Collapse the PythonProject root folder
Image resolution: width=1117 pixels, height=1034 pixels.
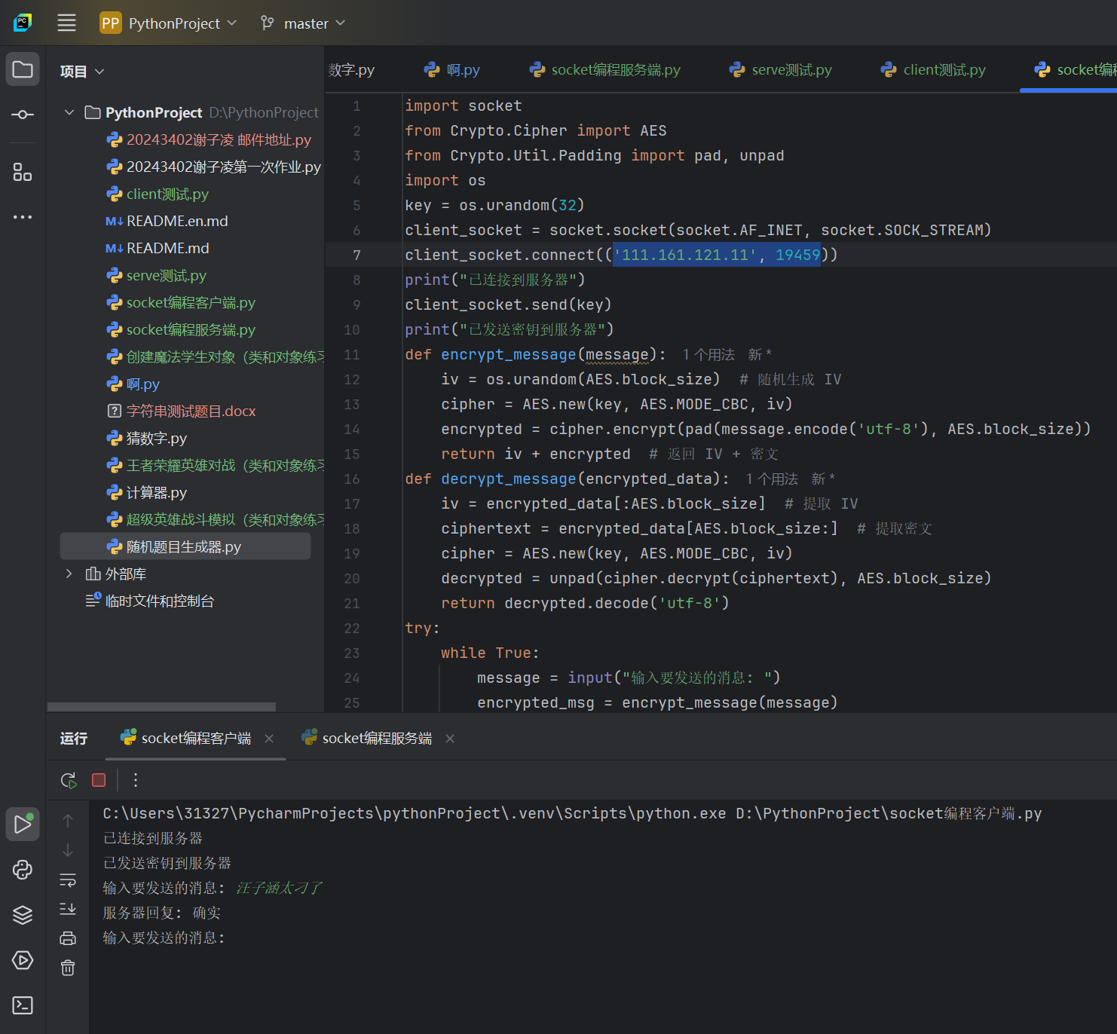pyautogui.click(x=69, y=112)
